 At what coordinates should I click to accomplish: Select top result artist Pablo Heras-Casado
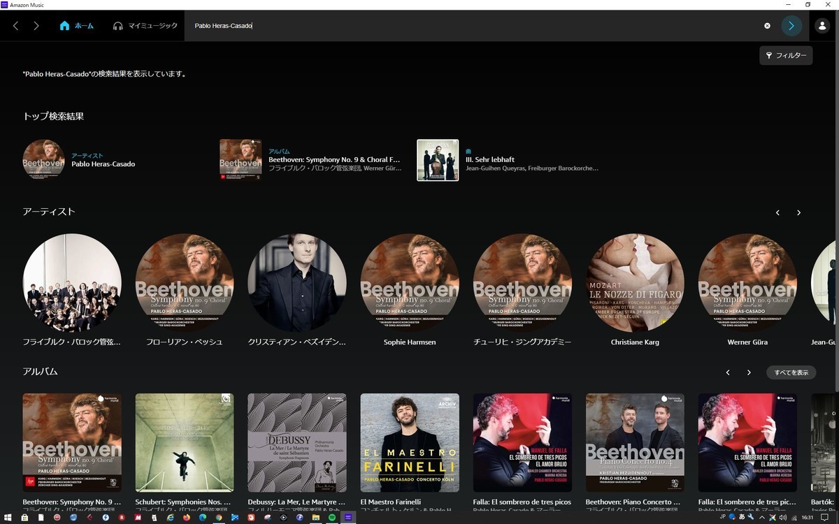click(x=103, y=163)
